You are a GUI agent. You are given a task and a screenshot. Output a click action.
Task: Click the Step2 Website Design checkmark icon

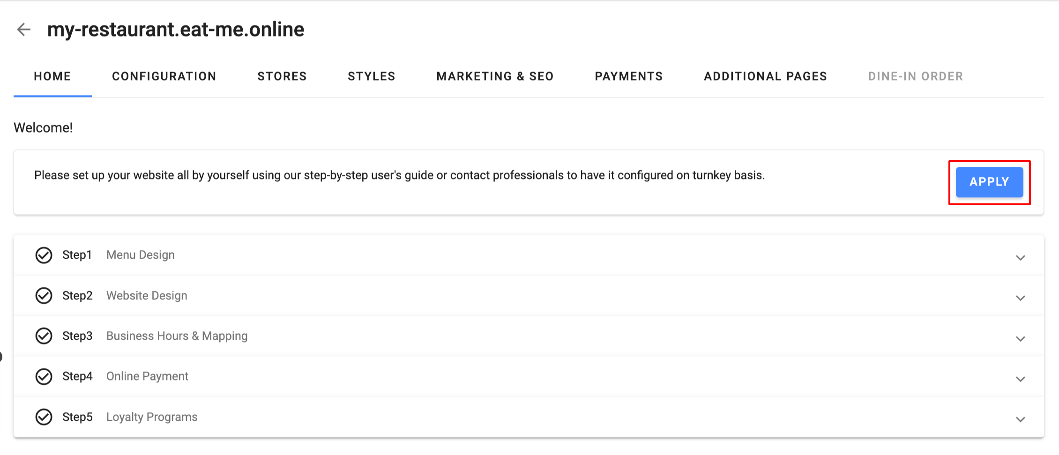coord(44,296)
